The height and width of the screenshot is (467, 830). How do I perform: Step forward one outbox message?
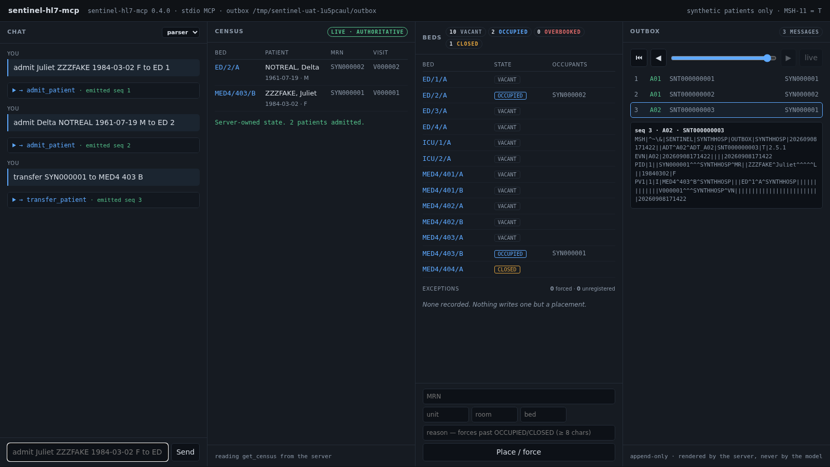788,58
